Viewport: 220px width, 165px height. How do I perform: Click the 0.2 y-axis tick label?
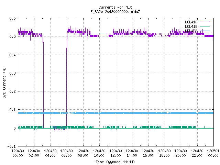12,91
